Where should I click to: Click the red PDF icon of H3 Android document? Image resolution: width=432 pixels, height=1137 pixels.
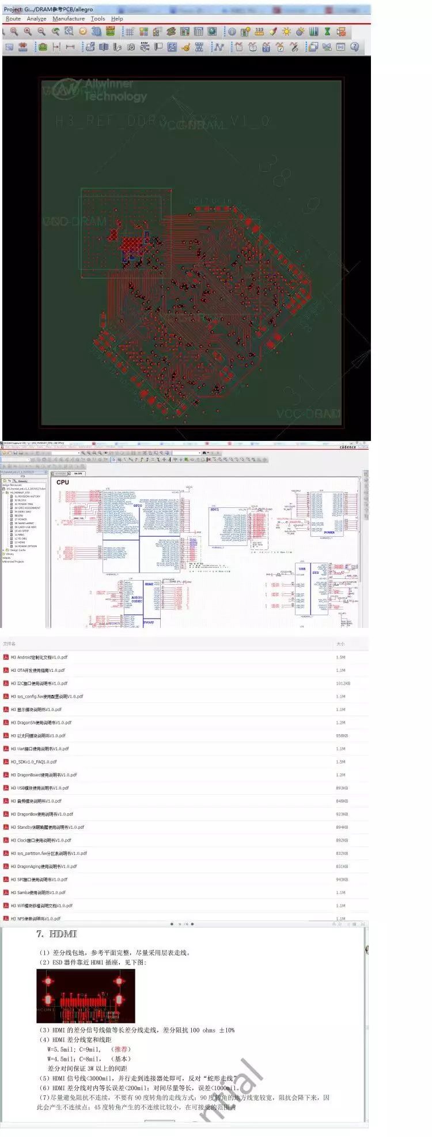pos(6,657)
